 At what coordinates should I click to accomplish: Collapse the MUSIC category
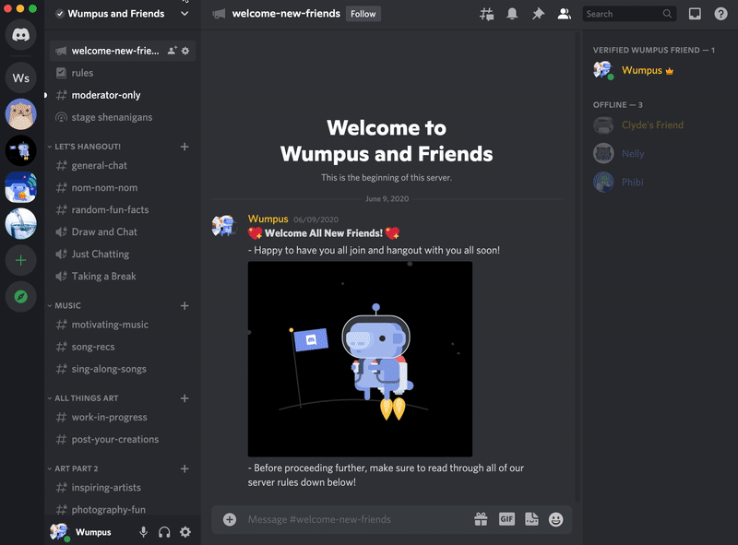(x=67, y=305)
